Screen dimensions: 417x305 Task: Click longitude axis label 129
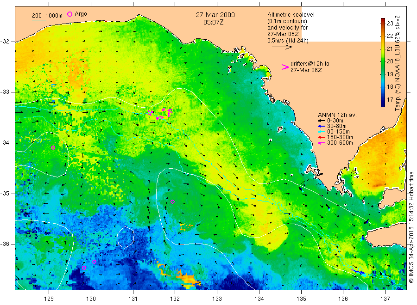pos(49,299)
